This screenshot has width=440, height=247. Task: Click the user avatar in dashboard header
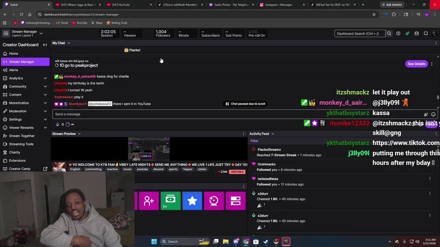[x=434, y=34]
